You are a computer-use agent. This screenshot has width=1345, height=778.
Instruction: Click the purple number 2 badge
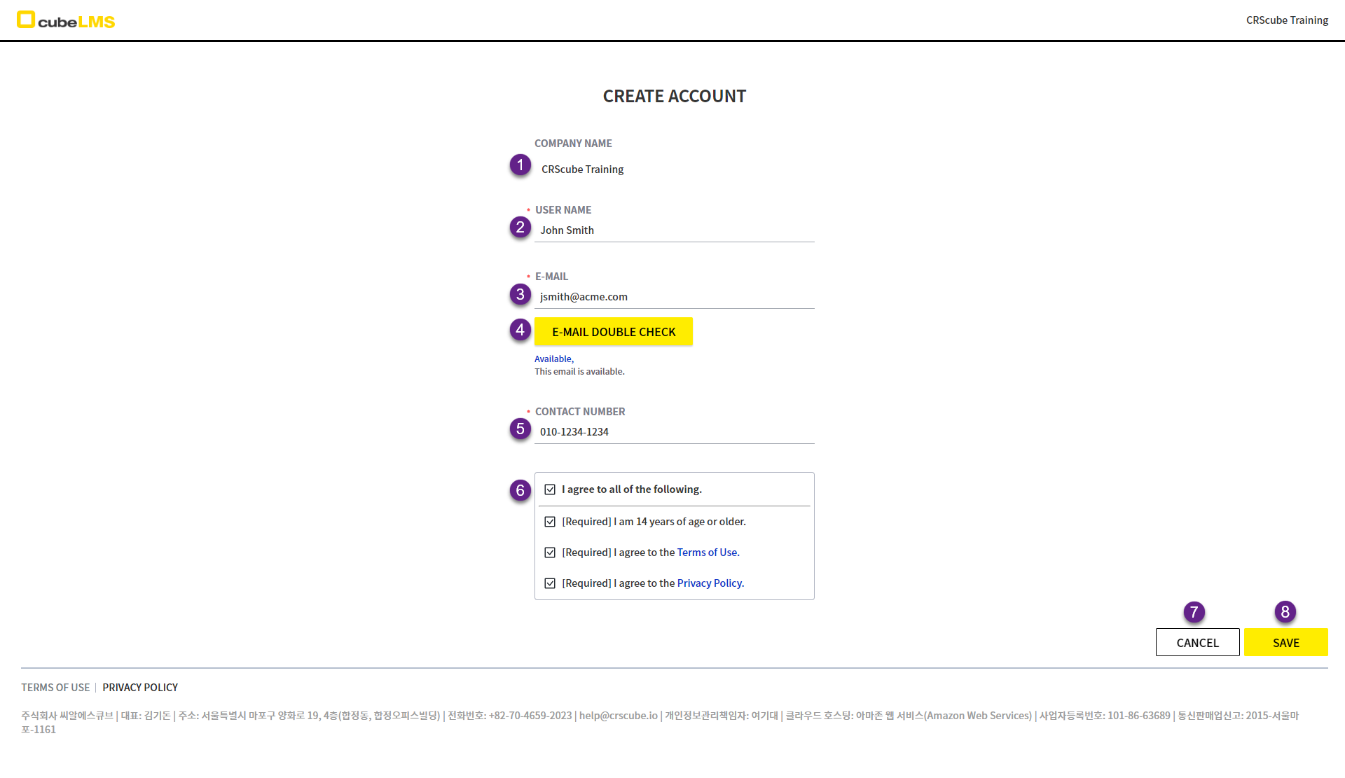pyautogui.click(x=520, y=228)
